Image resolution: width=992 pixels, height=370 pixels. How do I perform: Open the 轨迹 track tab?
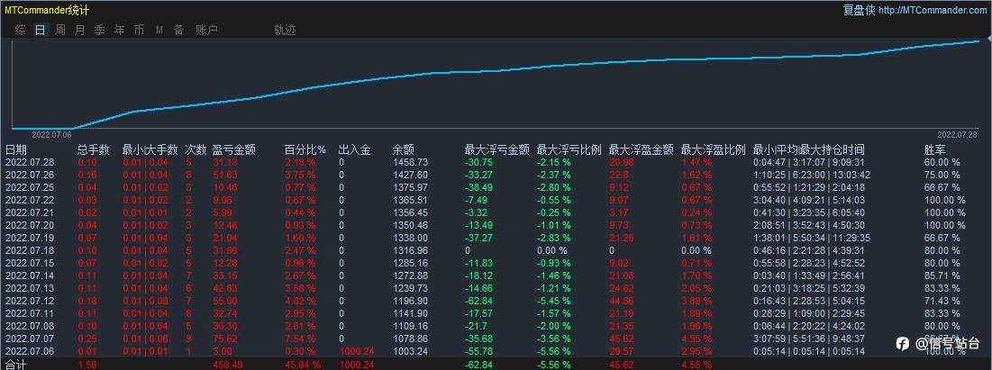[x=285, y=30]
